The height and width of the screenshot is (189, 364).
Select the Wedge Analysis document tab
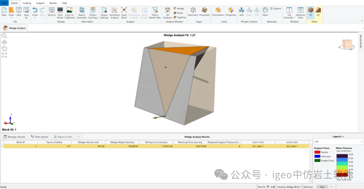(14, 28)
